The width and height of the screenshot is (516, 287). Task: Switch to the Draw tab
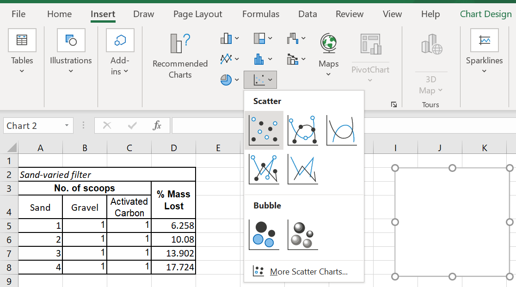[x=143, y=14]
